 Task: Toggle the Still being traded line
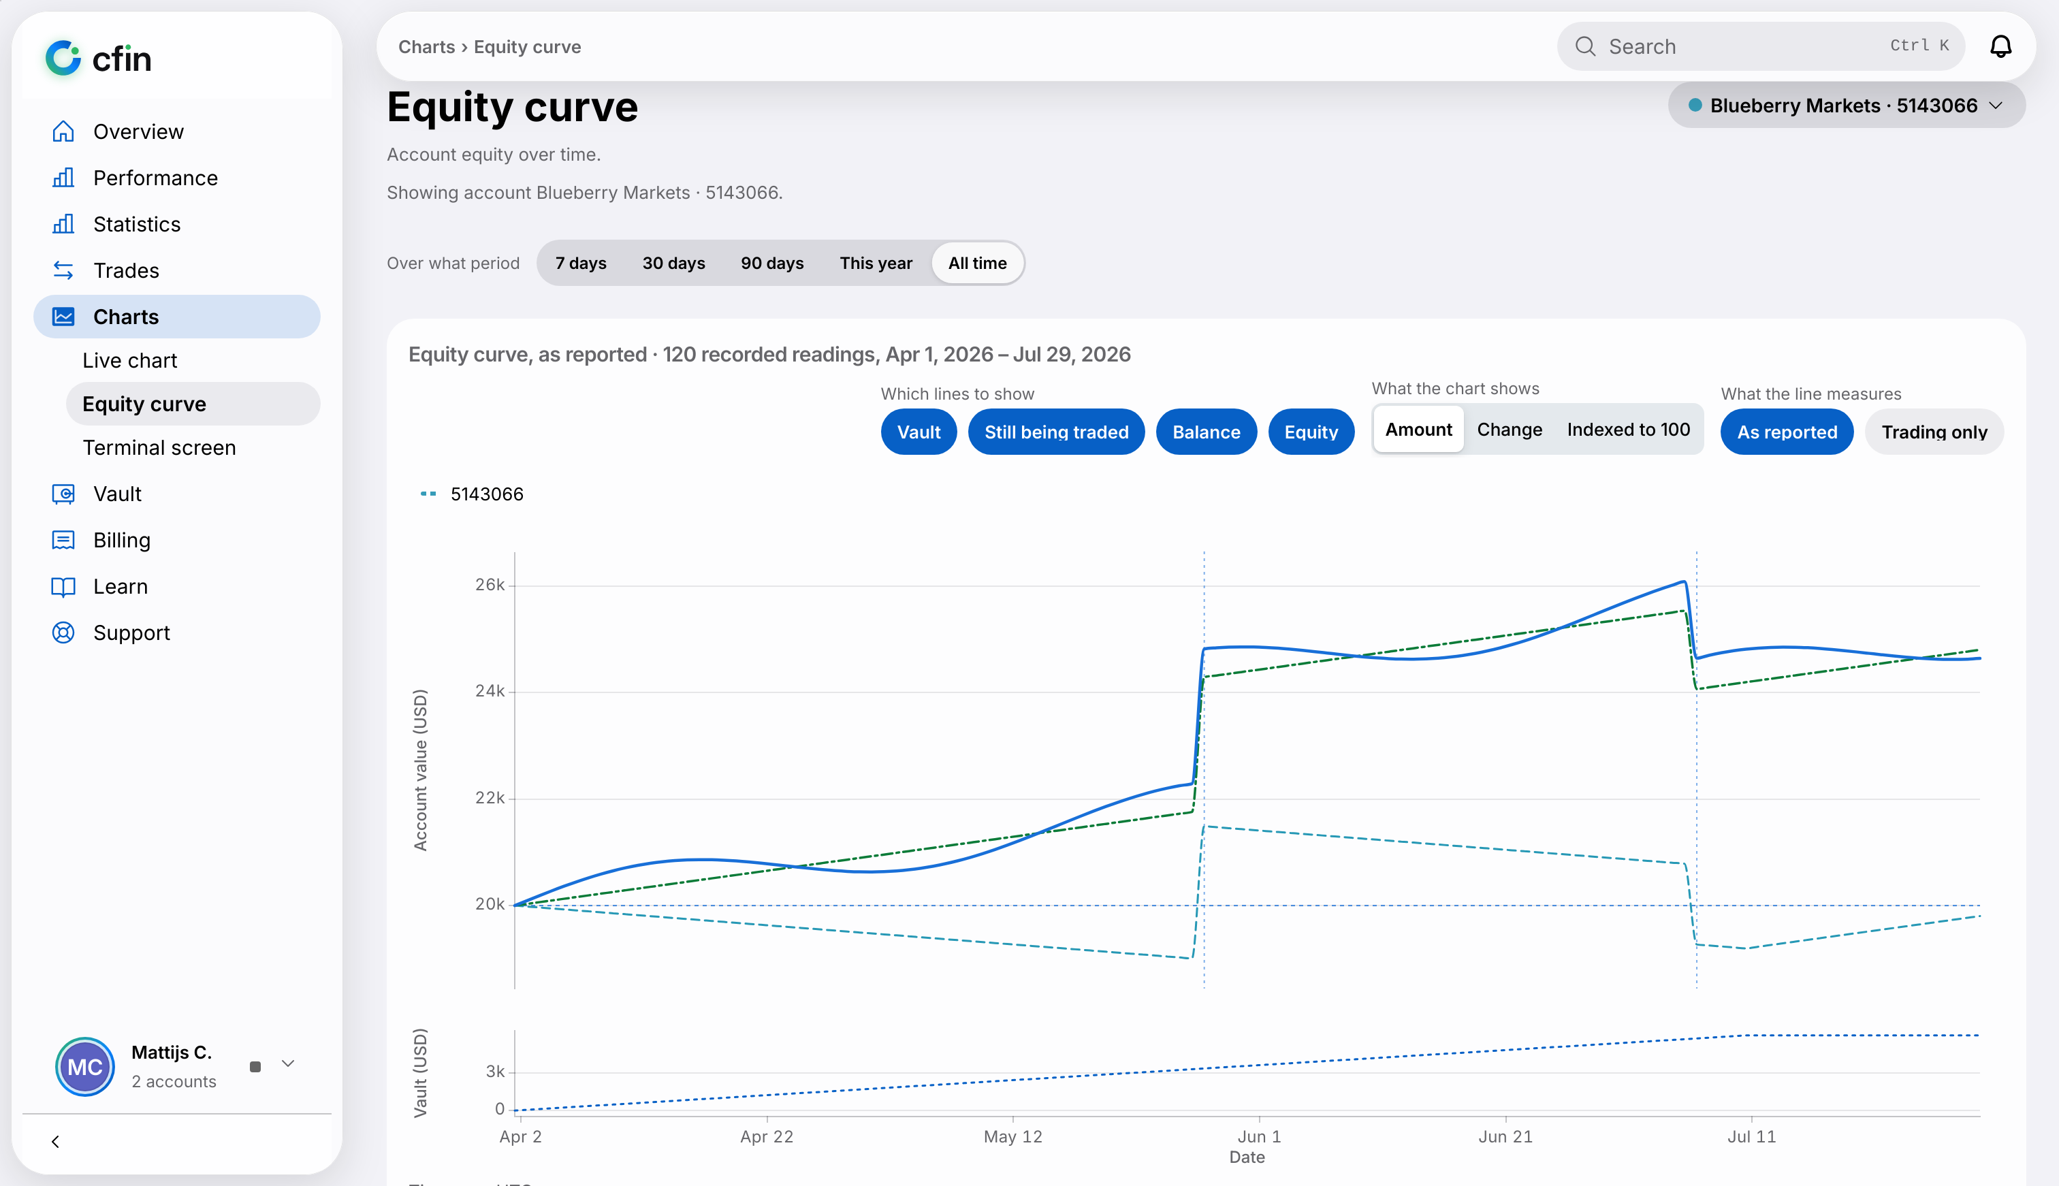click(x=1056, y=432)
